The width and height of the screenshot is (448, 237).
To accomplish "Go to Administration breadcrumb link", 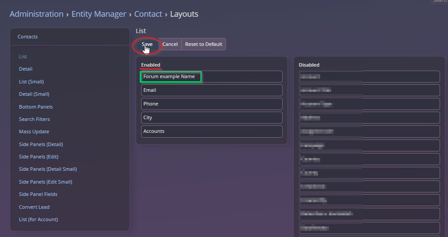I will tap(37, 14).
